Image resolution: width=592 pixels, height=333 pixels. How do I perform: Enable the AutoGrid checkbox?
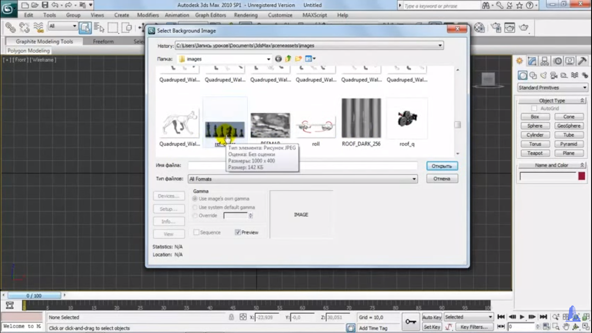(534, 108)
